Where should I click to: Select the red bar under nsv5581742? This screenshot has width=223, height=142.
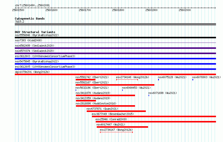point(85,80)
